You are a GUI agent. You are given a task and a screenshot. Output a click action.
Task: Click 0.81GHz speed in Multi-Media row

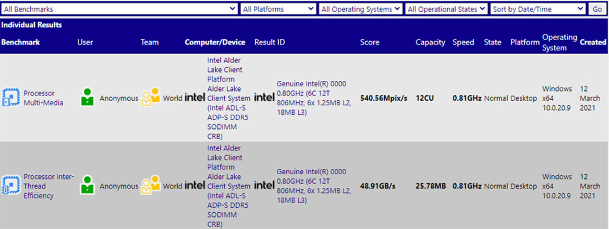coord(467,99)
